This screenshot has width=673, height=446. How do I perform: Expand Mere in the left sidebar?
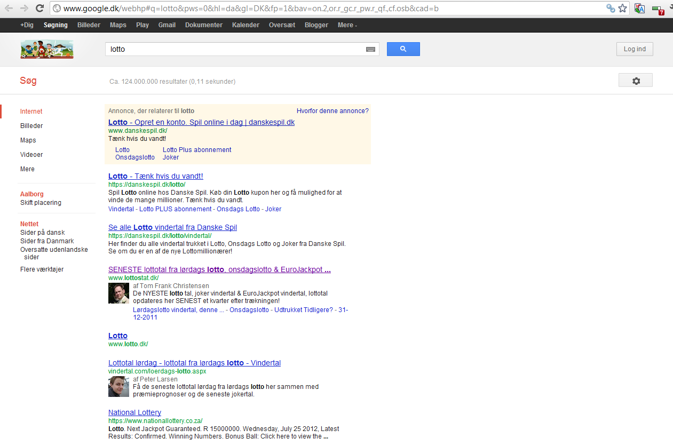click(x=27, y=169)
